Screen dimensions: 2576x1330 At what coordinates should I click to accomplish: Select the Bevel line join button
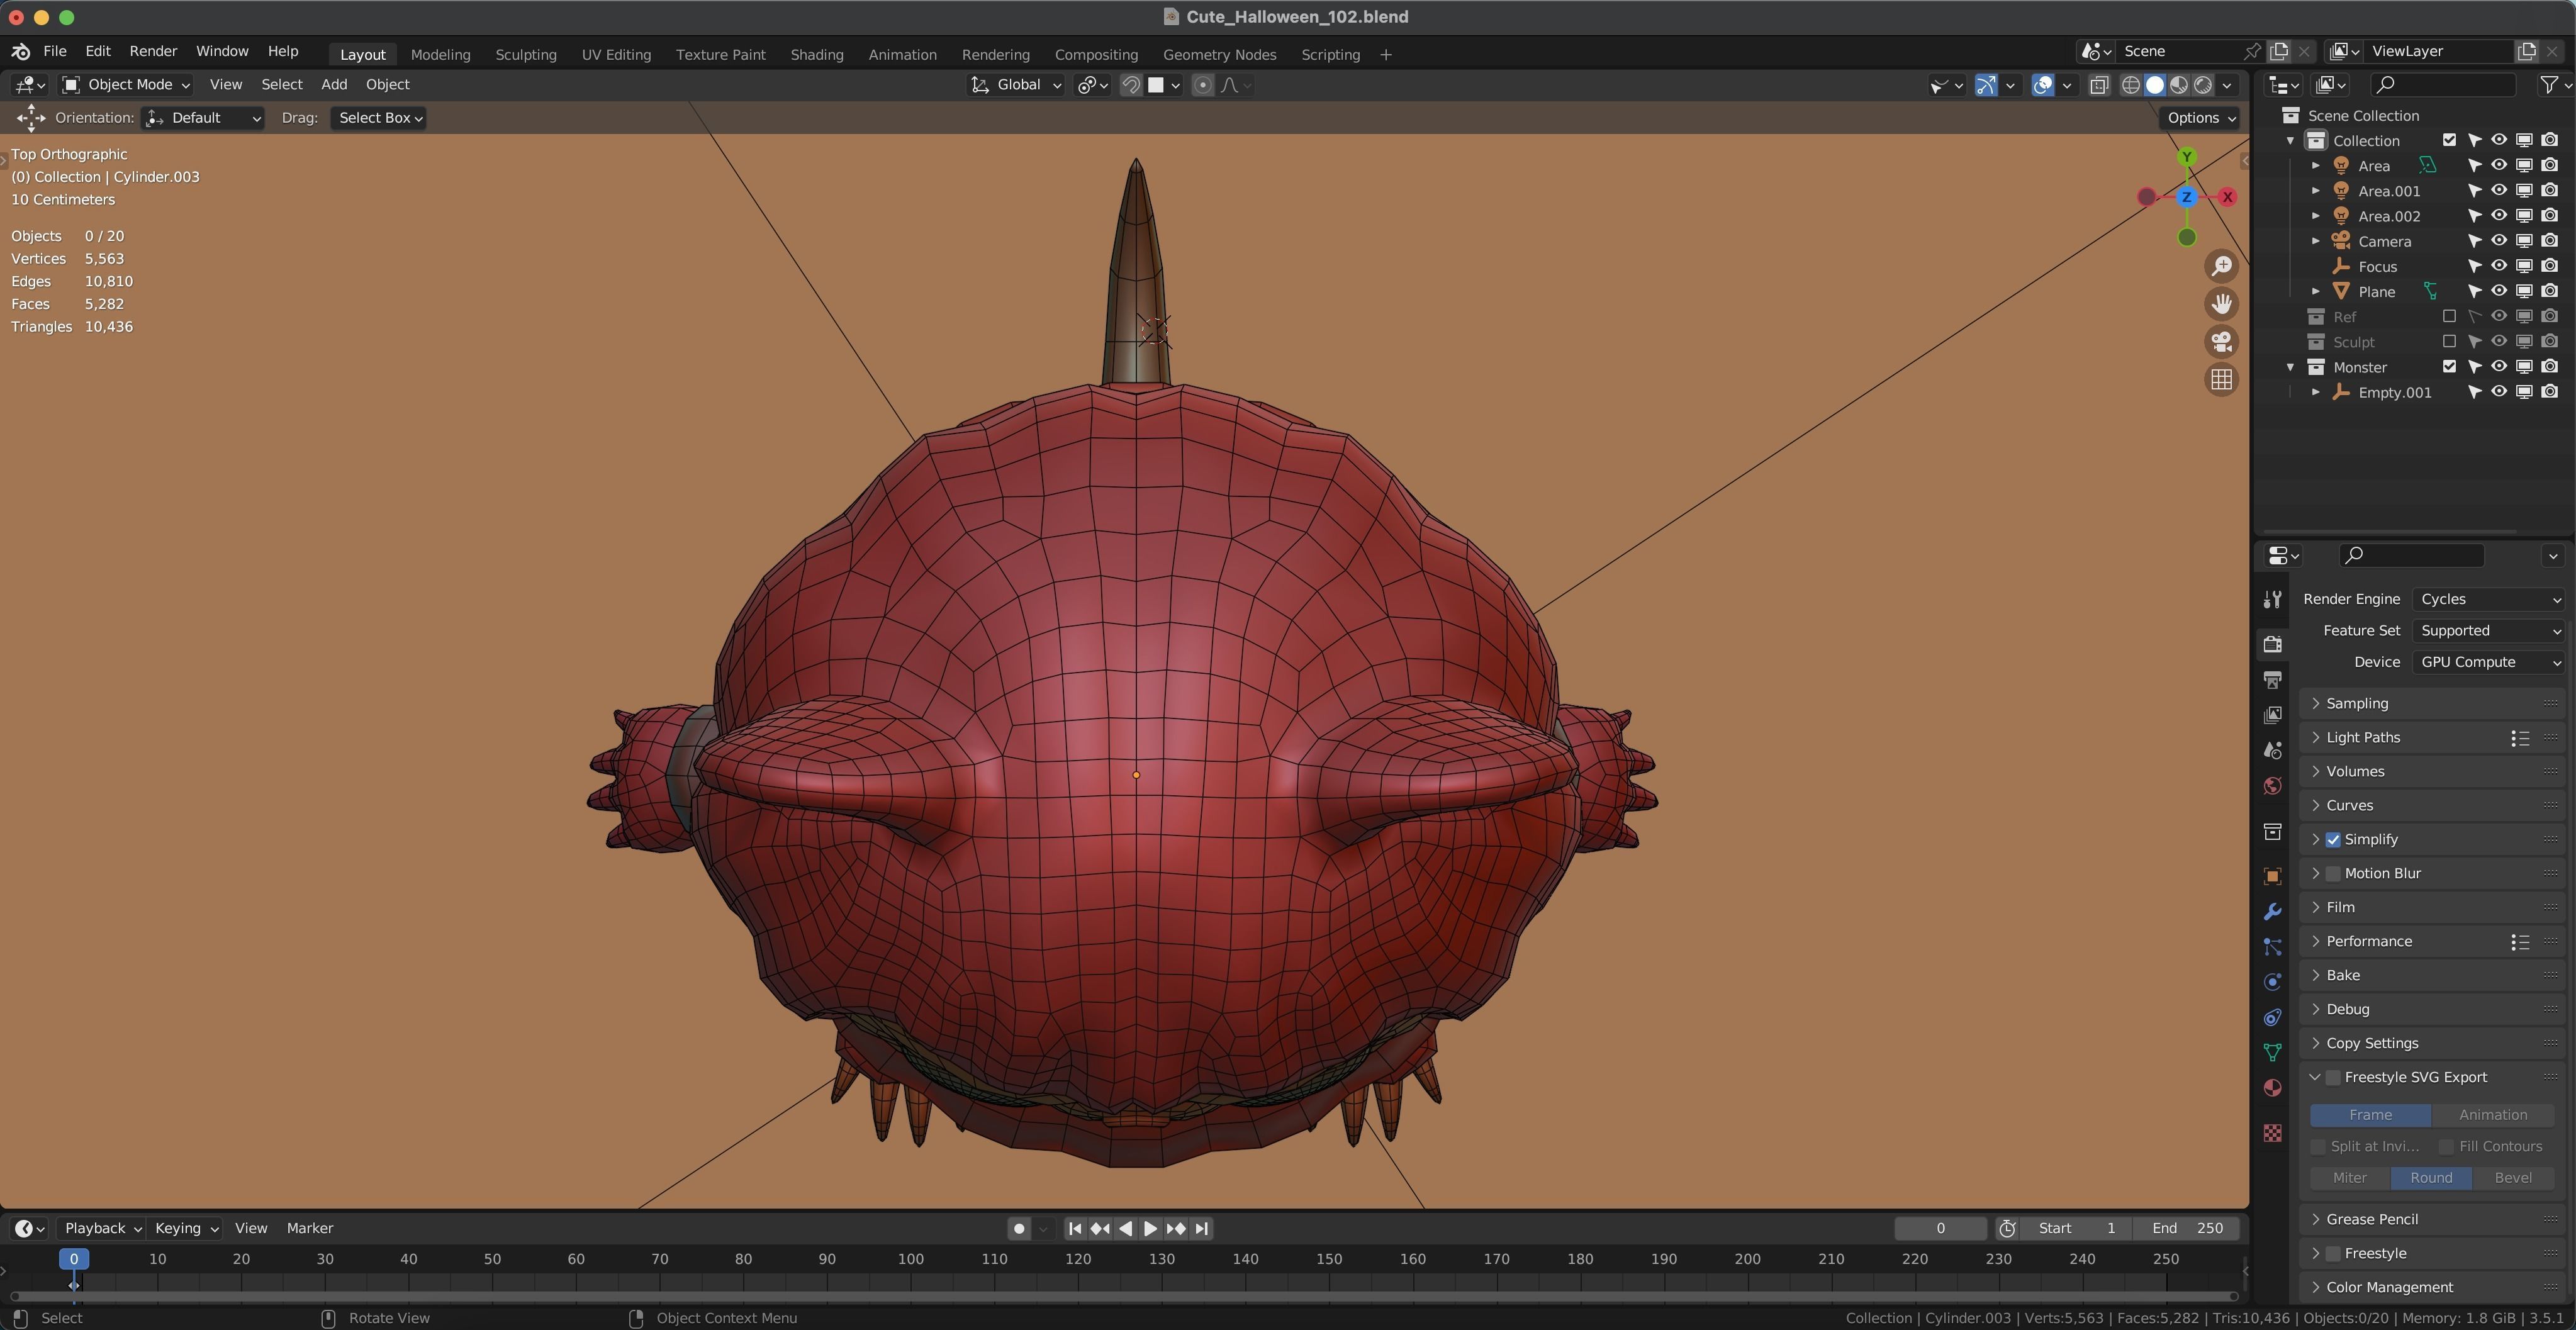pyautogui.click(x=2513, y=1178)
